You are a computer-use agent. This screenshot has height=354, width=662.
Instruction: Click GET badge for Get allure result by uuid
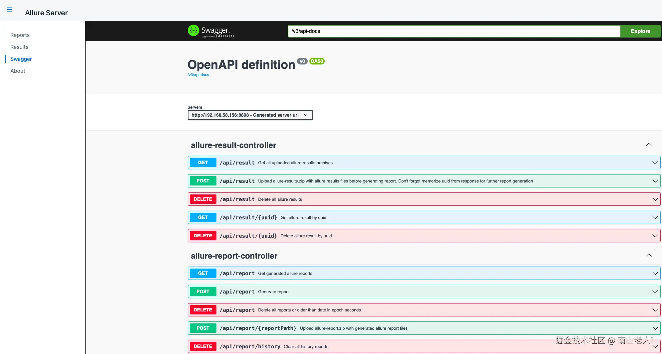[203, 217]
